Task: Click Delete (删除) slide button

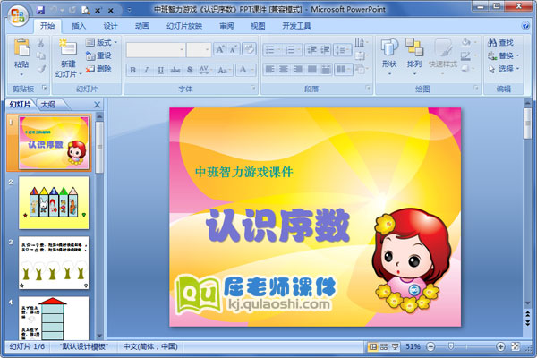Action: (x=98, y=69)
